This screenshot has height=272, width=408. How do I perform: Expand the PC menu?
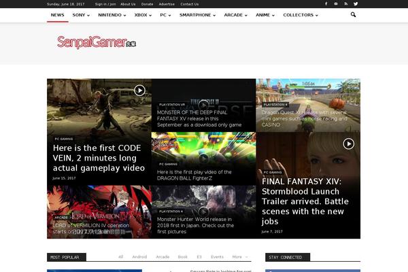(x=165, y=15)
